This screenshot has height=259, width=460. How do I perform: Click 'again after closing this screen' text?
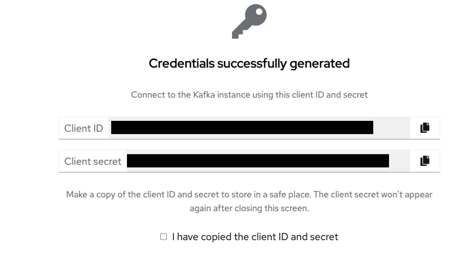(x=249, y=208)
